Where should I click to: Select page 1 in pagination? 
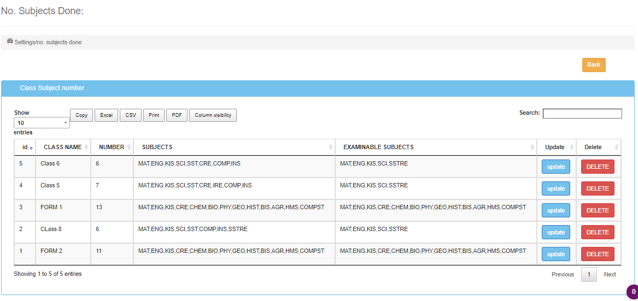[x=589, y=274]
